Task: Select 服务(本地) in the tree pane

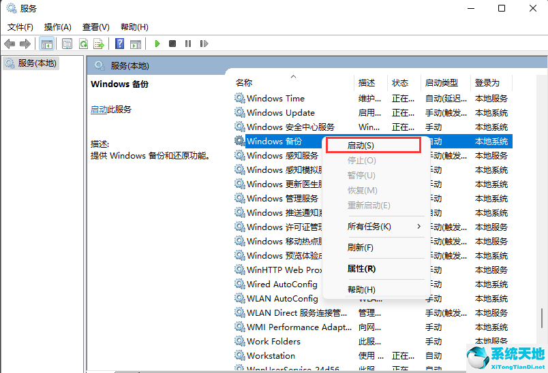Action: (36, 63)
